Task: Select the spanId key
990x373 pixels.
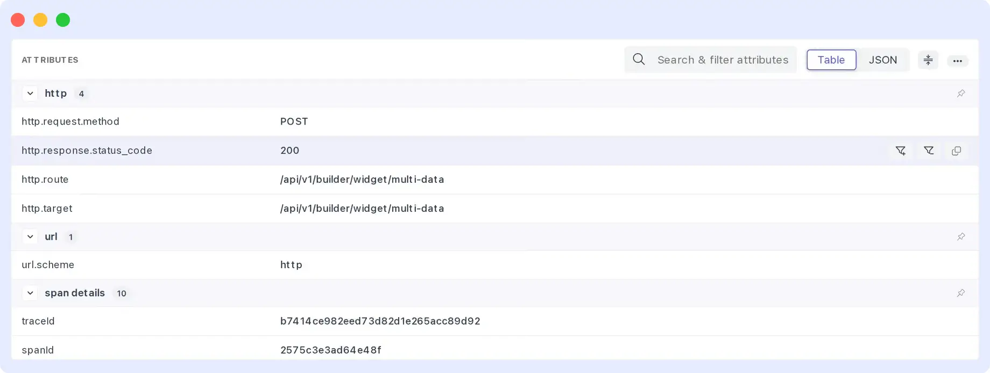Action: click(x=38, y=350)
